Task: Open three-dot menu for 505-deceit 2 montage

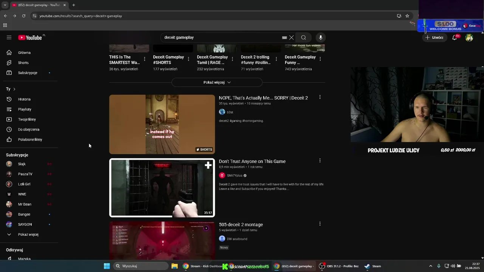Action: [320, 224]
